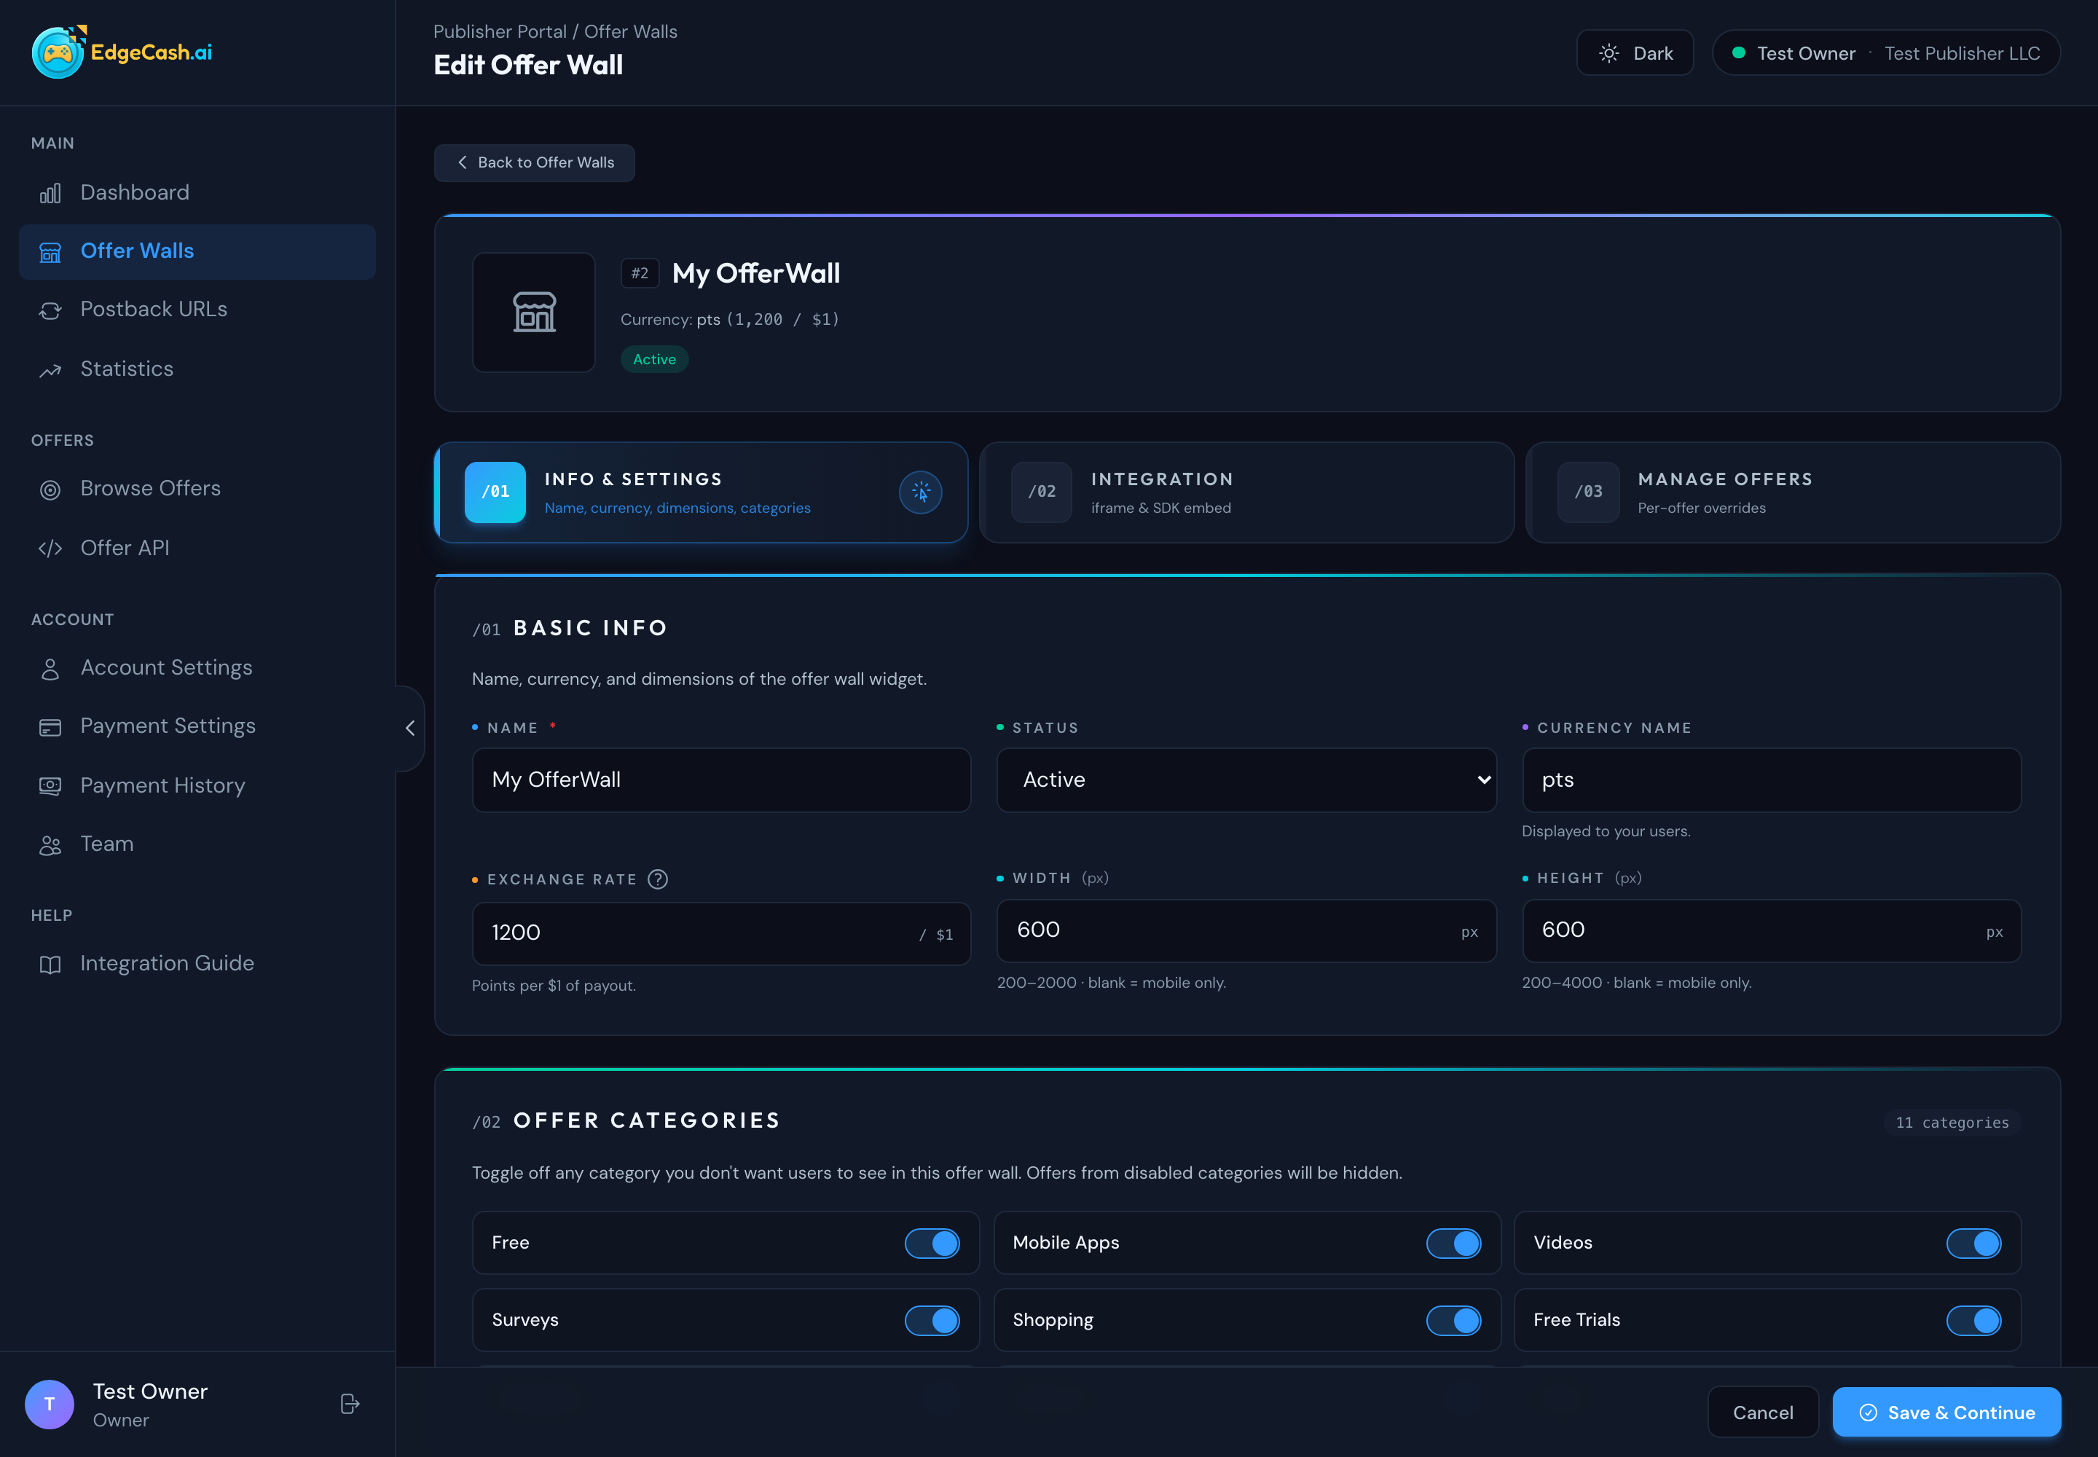Image resolution: width=2098 pixels, height=1457 pixels.
Task: Click the Postback URLs refresh icon
Action: [50, 310]
